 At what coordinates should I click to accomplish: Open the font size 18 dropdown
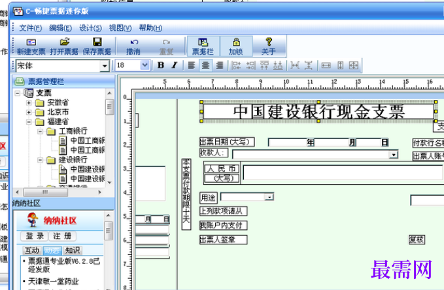point(145,65)
